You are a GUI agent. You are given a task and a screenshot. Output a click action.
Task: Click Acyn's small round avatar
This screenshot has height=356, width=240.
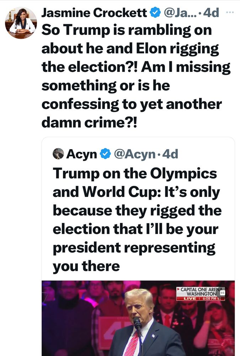coord(58,154)
